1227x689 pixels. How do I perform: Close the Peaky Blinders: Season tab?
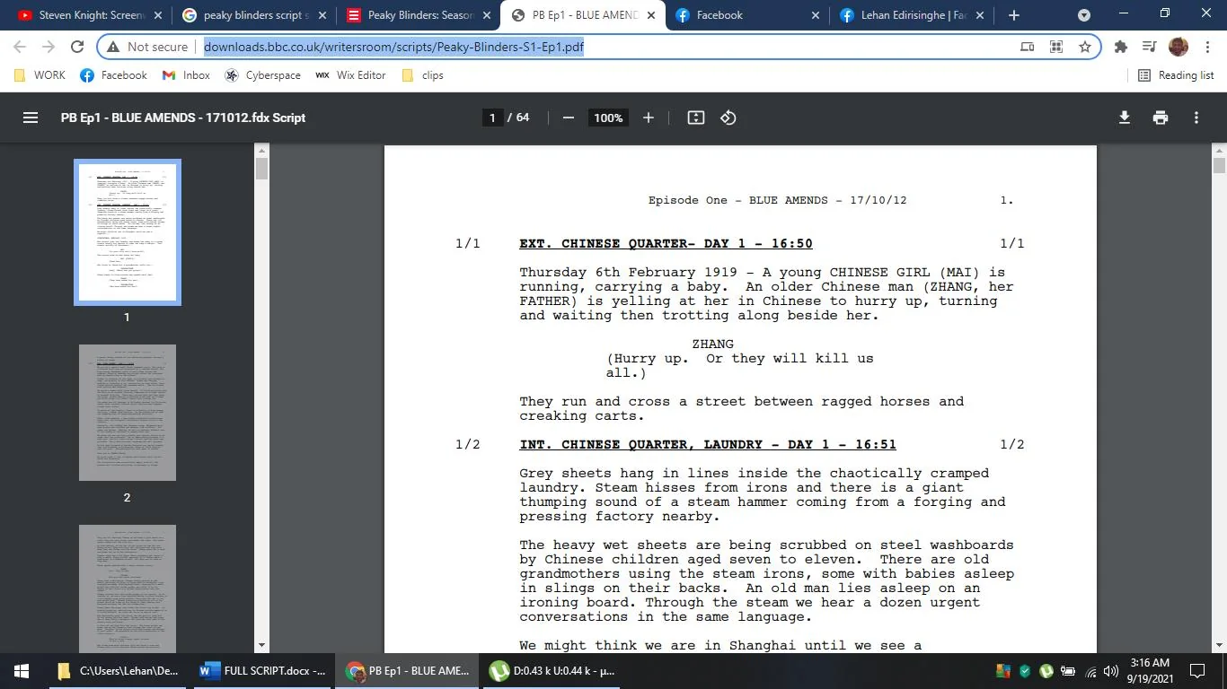point(487,15)
